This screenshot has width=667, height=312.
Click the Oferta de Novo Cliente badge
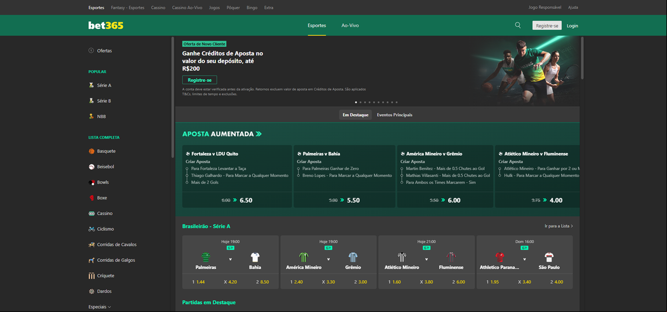tap(204, 44)
